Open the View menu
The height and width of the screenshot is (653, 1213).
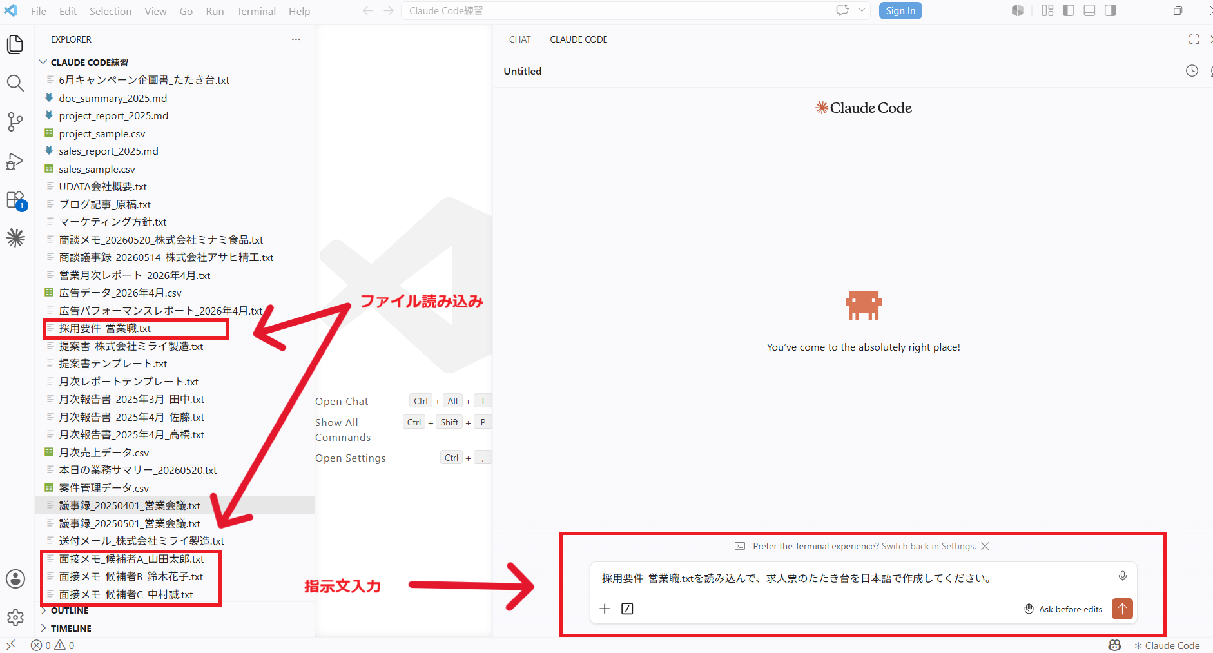tap(155, 11)
